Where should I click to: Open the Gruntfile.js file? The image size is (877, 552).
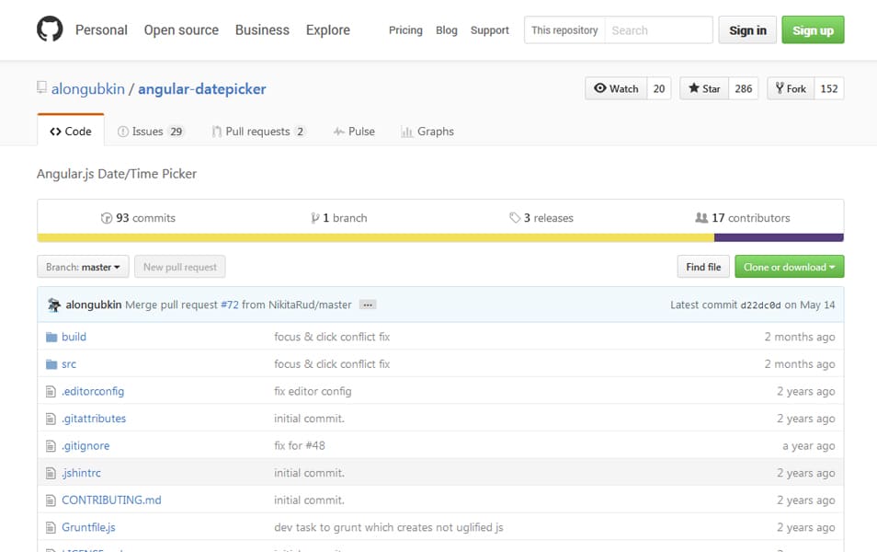(88, 527)
